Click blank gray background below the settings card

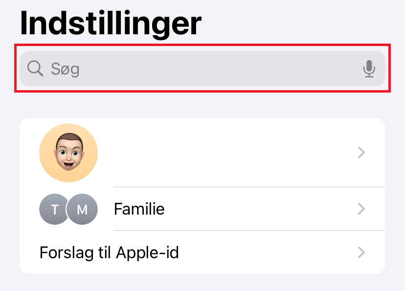click(x=202, y=283)
